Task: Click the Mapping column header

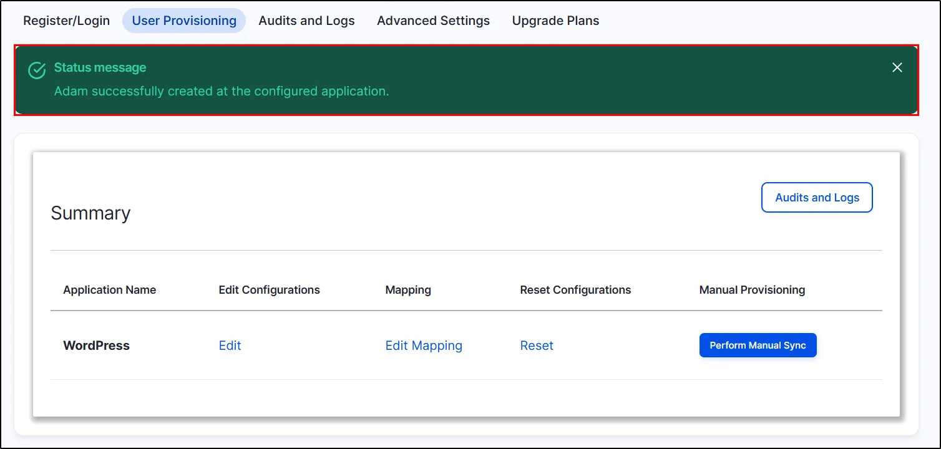Action: tap(408, 290)
